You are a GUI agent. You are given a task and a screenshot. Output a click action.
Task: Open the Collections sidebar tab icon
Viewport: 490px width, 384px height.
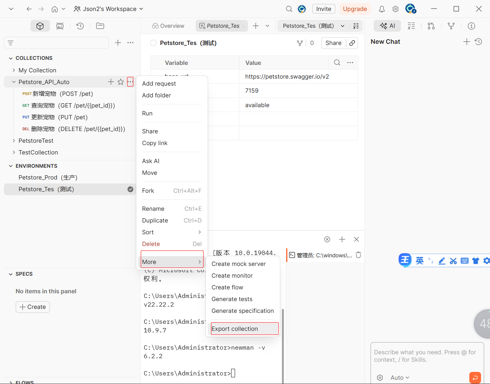coord(40,26)
